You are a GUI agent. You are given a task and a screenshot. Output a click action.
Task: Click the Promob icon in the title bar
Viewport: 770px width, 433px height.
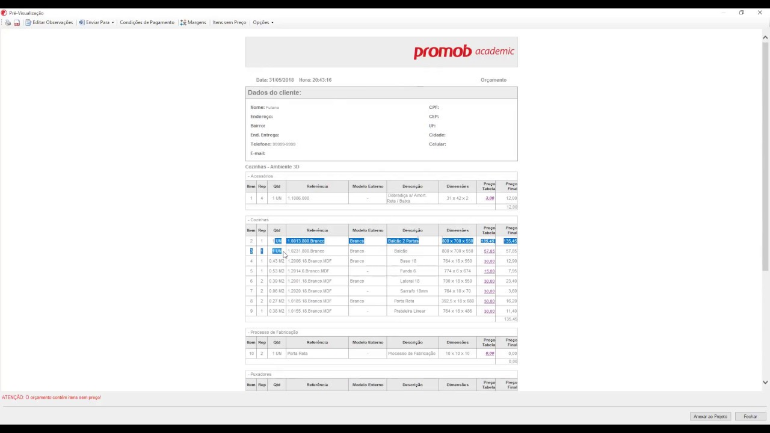[x=4, y=13]
